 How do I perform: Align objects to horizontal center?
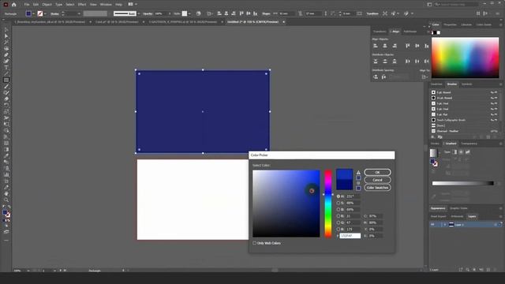(385, 46)
